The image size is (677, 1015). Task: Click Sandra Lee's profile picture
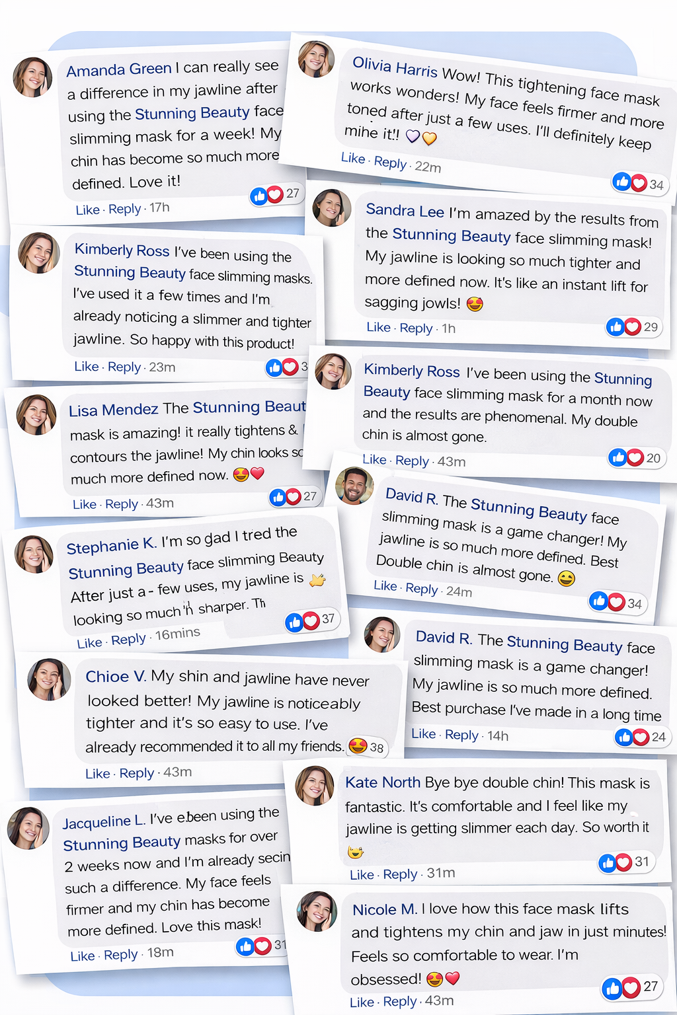(x=331, y=207)
